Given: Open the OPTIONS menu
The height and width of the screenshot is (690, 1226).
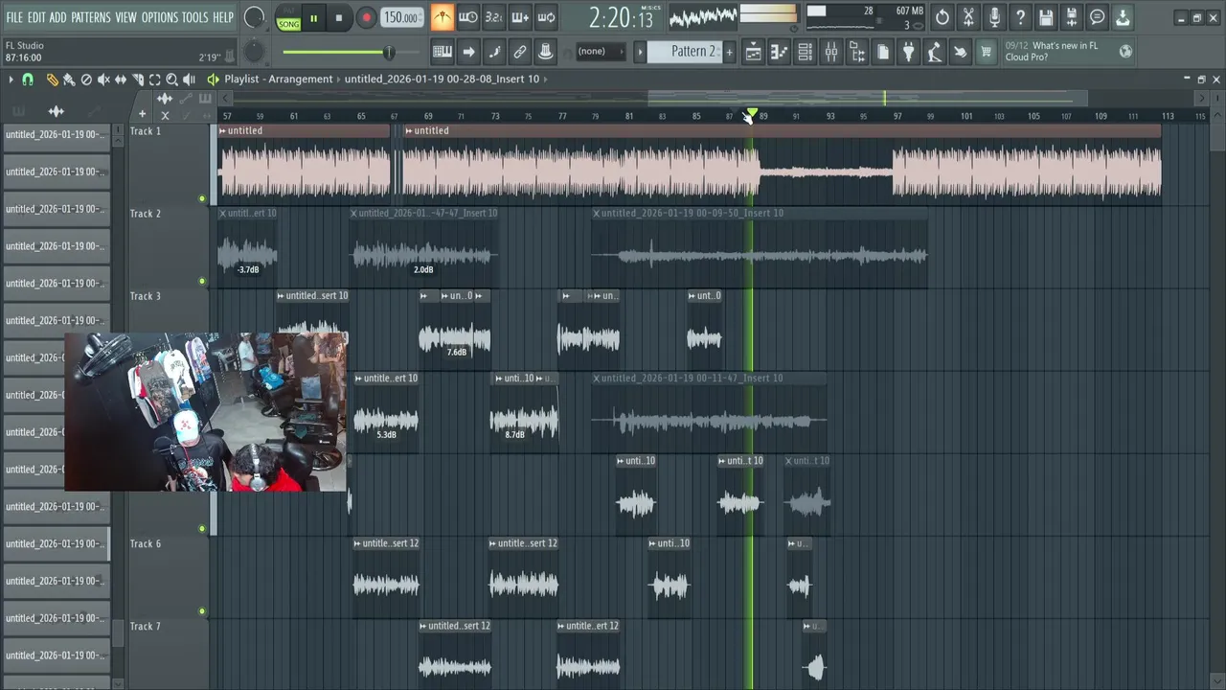Looking at the screenshot, I should (160, 17).
